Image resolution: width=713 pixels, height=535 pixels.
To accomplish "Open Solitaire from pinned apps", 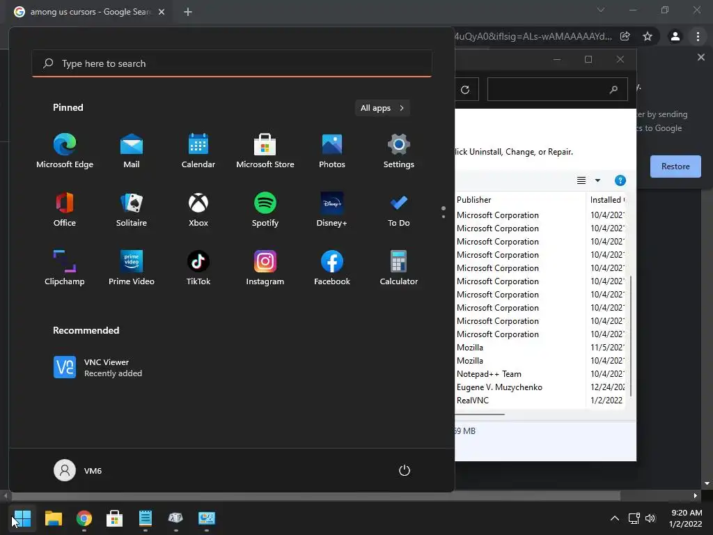I will pos(132,210).
